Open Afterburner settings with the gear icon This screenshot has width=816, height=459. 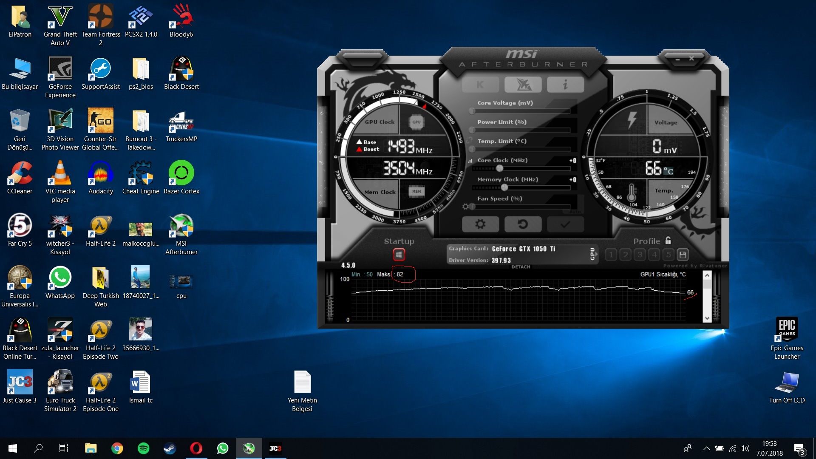click(x=481, y=224)
